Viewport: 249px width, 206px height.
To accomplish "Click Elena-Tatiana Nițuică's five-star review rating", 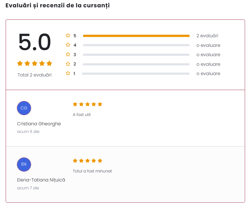I will point(88,161).
